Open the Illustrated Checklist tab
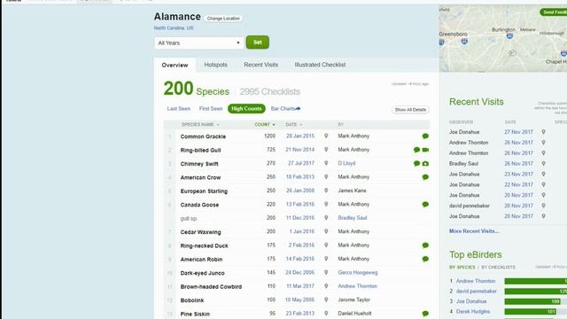 pyautogui.click(x=320, y=65)
